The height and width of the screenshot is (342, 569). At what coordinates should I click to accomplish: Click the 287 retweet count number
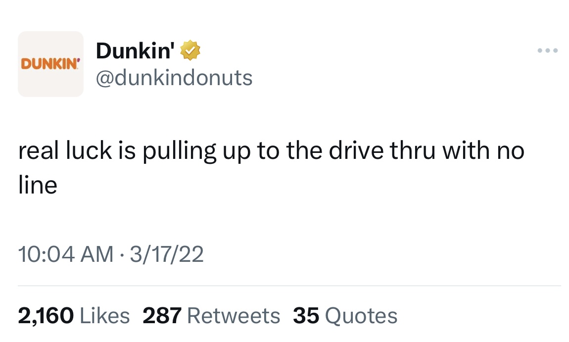162,316
